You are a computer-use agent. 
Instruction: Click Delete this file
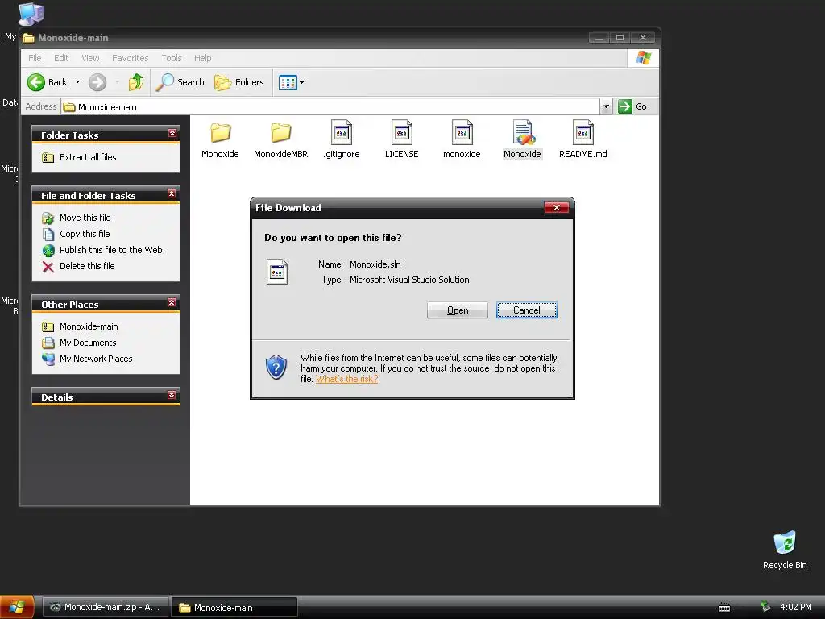[78, 266]
